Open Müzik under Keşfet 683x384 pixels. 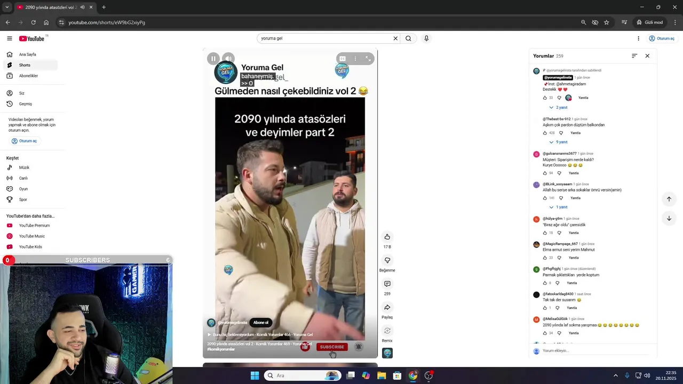click(x=31, y=167)
